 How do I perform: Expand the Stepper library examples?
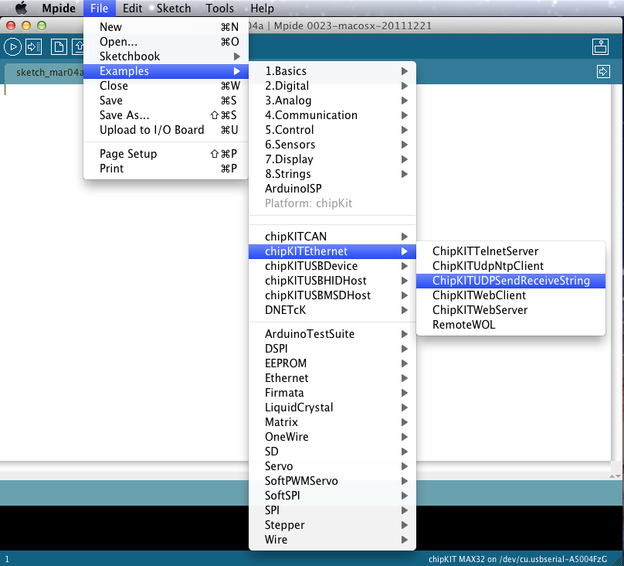click(332, 525)
